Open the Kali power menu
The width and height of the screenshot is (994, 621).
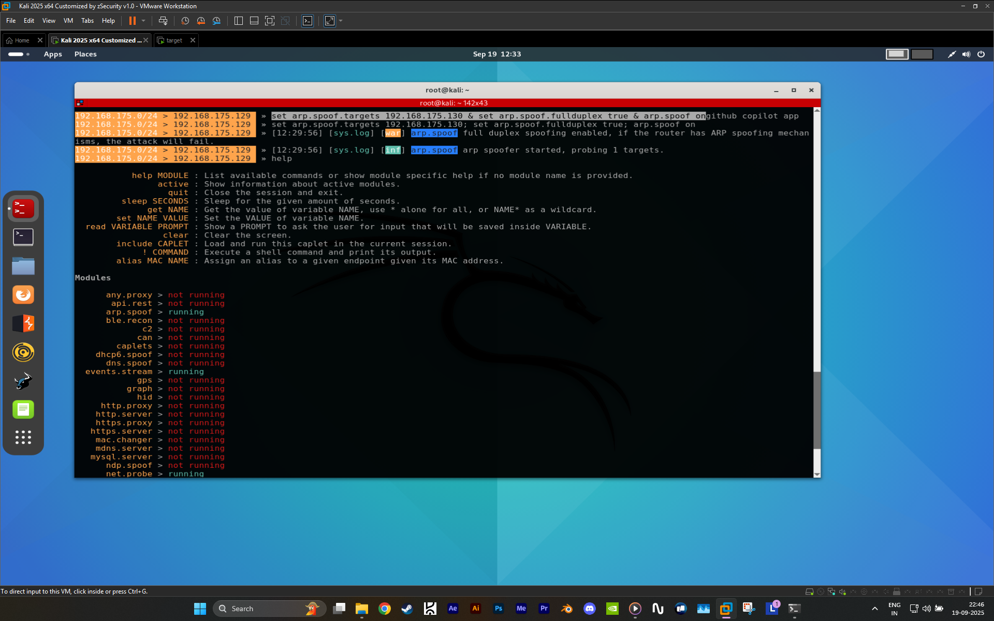point(981,54)
